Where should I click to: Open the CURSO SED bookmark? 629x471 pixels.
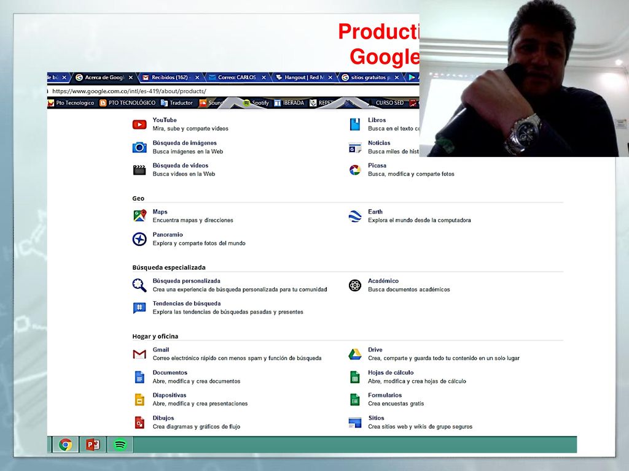tap(389, 103)
